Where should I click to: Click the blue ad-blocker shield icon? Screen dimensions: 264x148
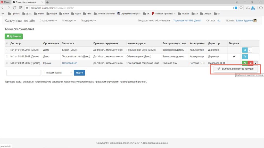[x=236, y=8]
